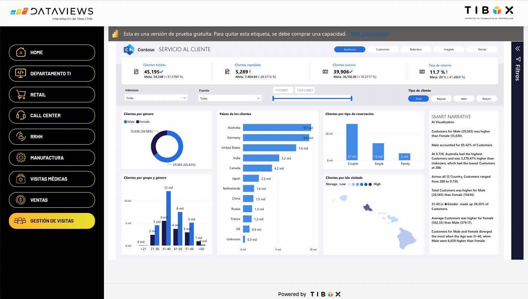Viewport: 528px width, 299px height.
Task: Enable the New client type filter
Action: point(464,98)
